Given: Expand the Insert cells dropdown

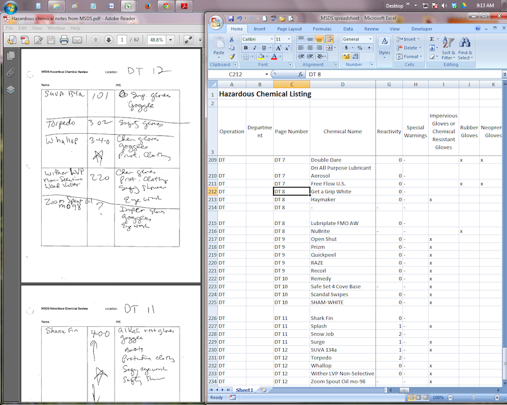Looking at the screenshot, I should 418,39.
